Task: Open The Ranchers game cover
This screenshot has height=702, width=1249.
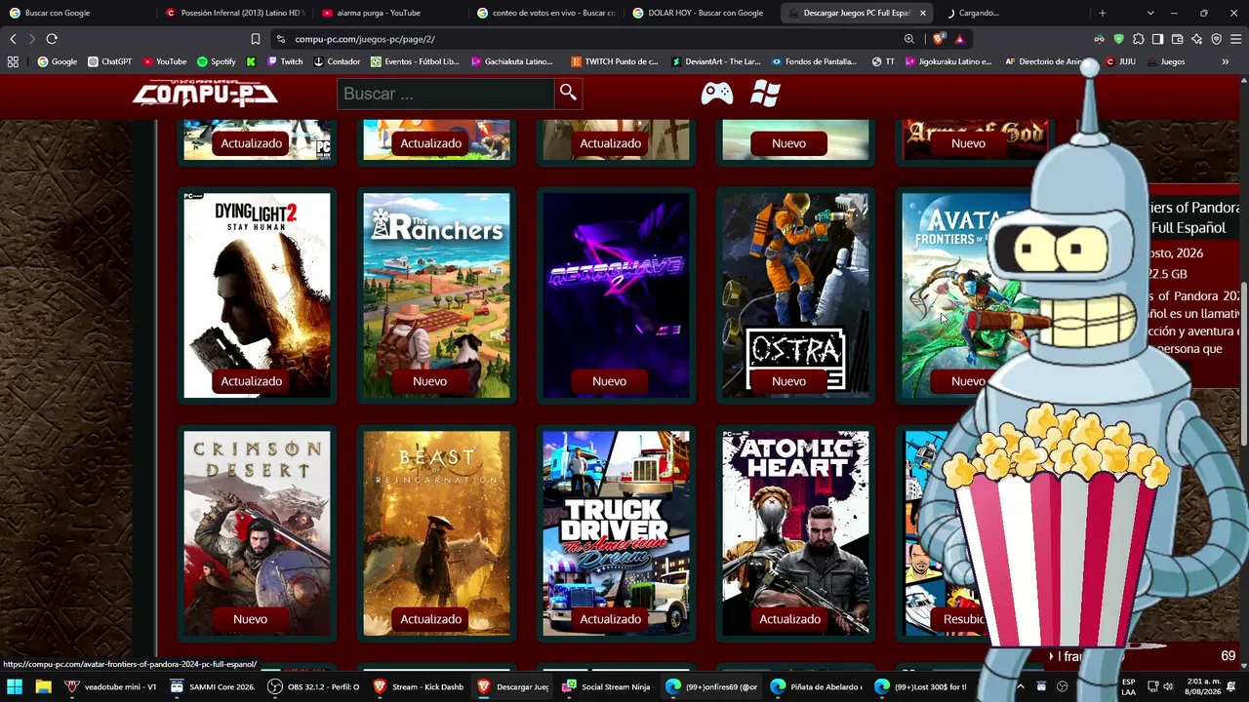Action: [x=436, y=295]
